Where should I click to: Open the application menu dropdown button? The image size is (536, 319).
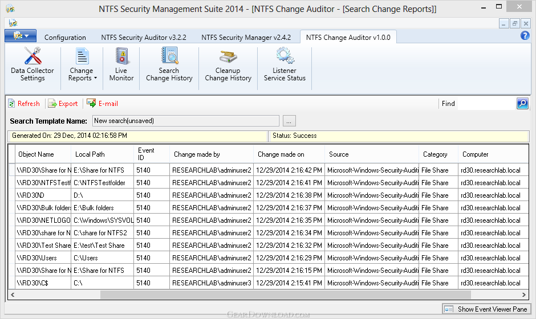pos(21,35)
